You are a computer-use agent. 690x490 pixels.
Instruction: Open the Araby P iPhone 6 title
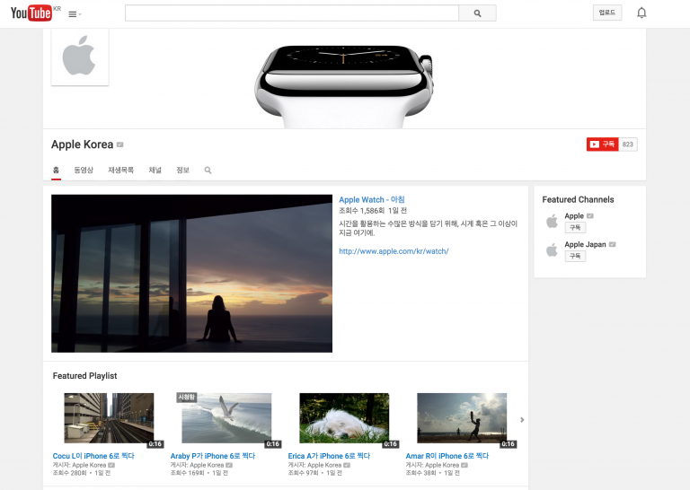pos(213,456)
